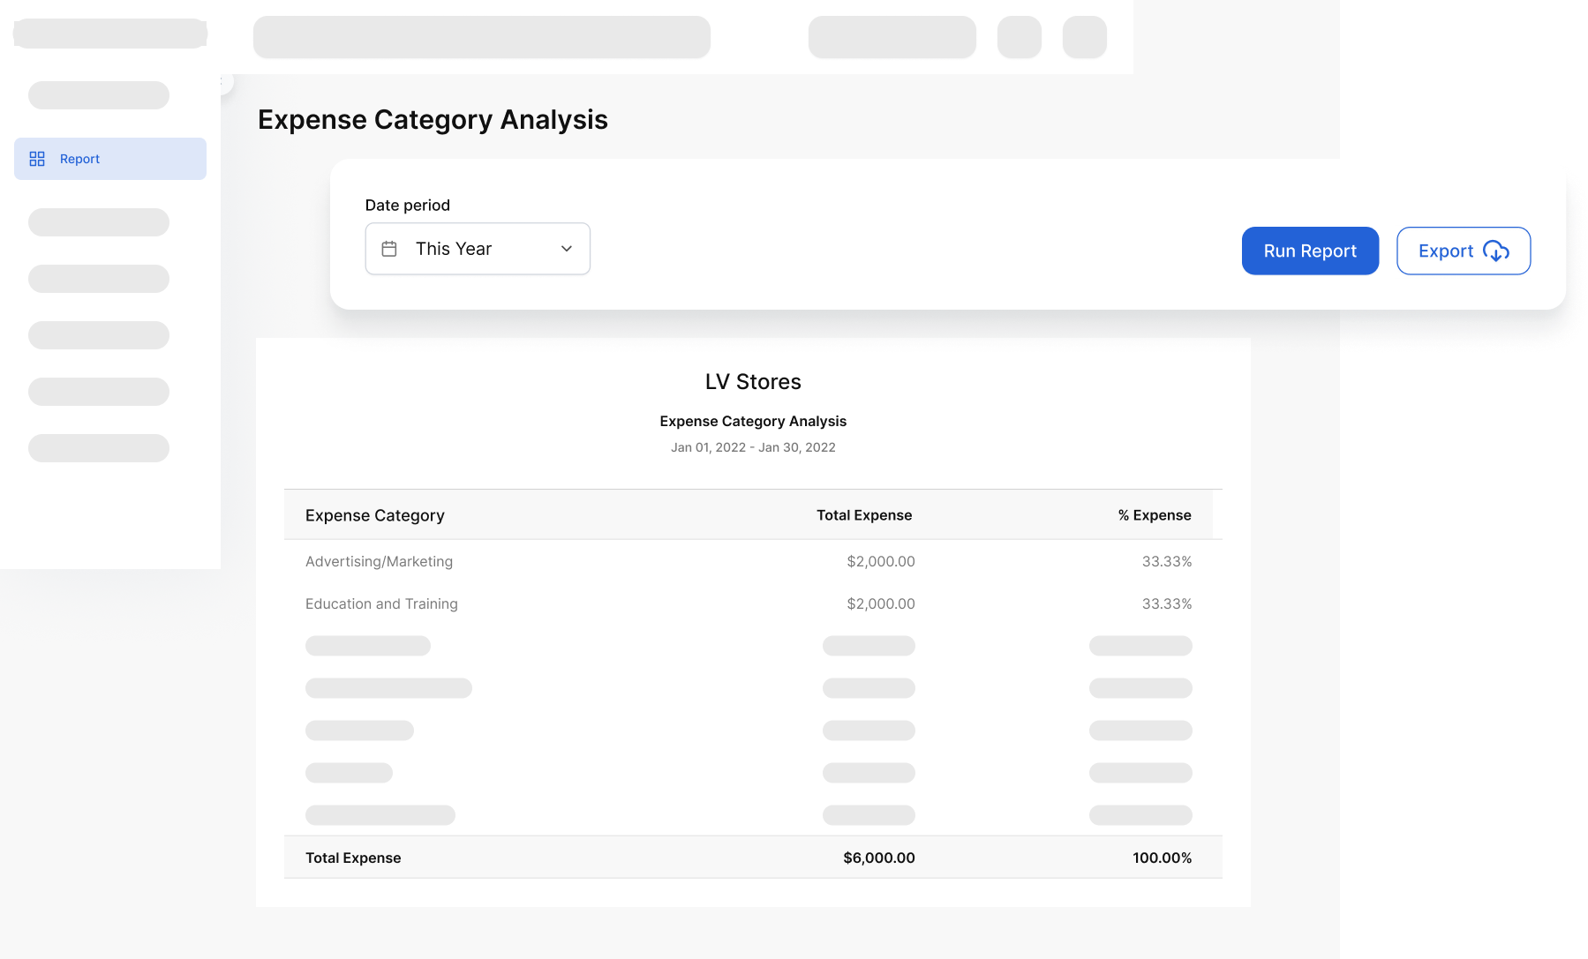1588x959 pixels.
Task: Click the chevron in the date period field
Action: point(566,249)
